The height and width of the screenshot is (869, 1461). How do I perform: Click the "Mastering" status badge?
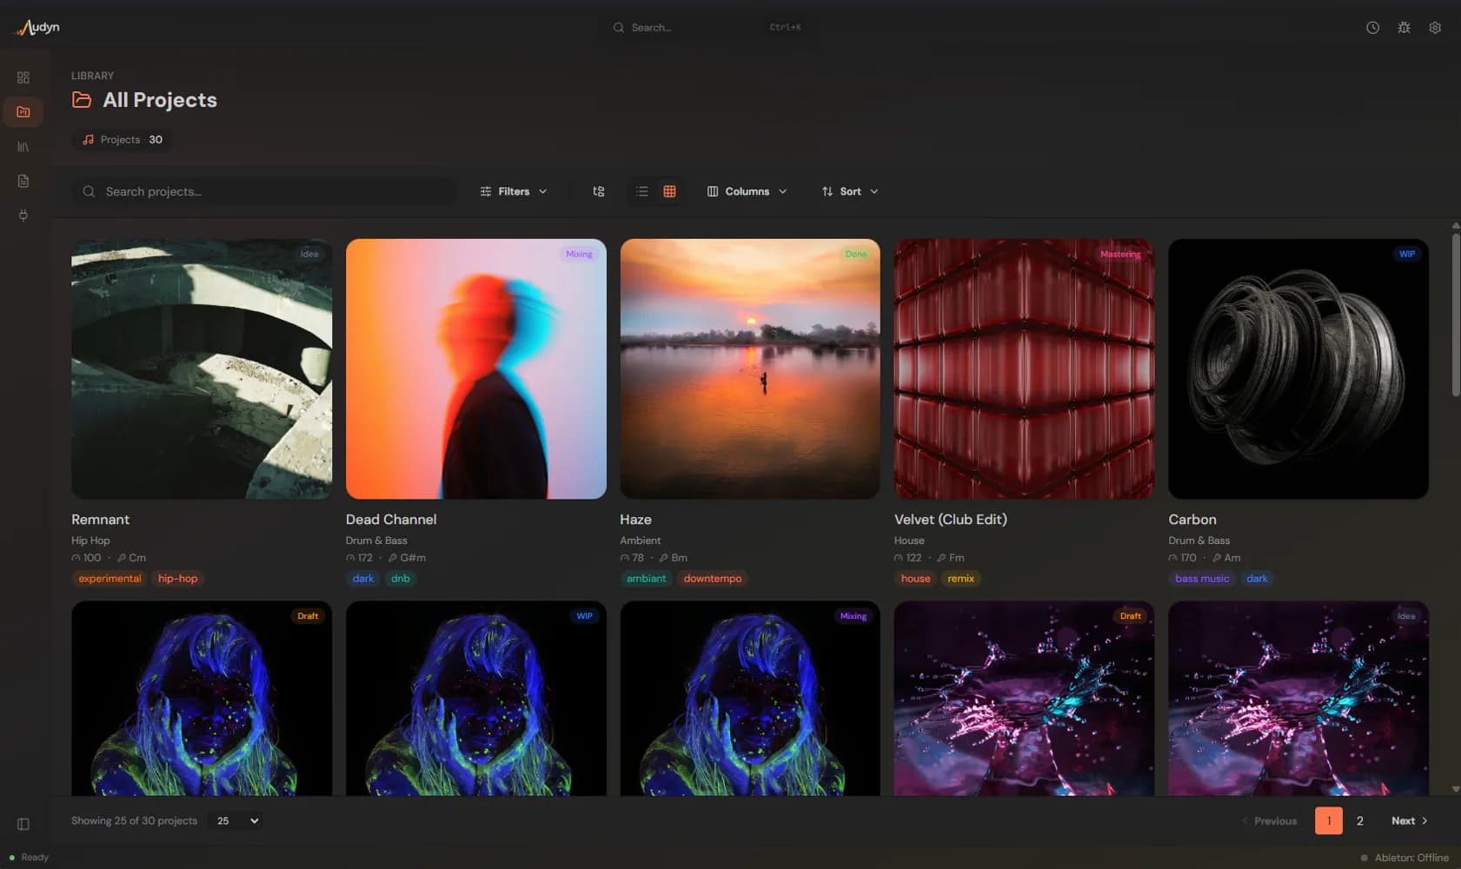(x=1120, y=255)
